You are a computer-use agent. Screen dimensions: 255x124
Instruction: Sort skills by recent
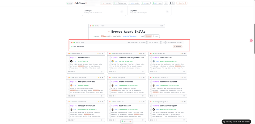(x=155, y=36)
